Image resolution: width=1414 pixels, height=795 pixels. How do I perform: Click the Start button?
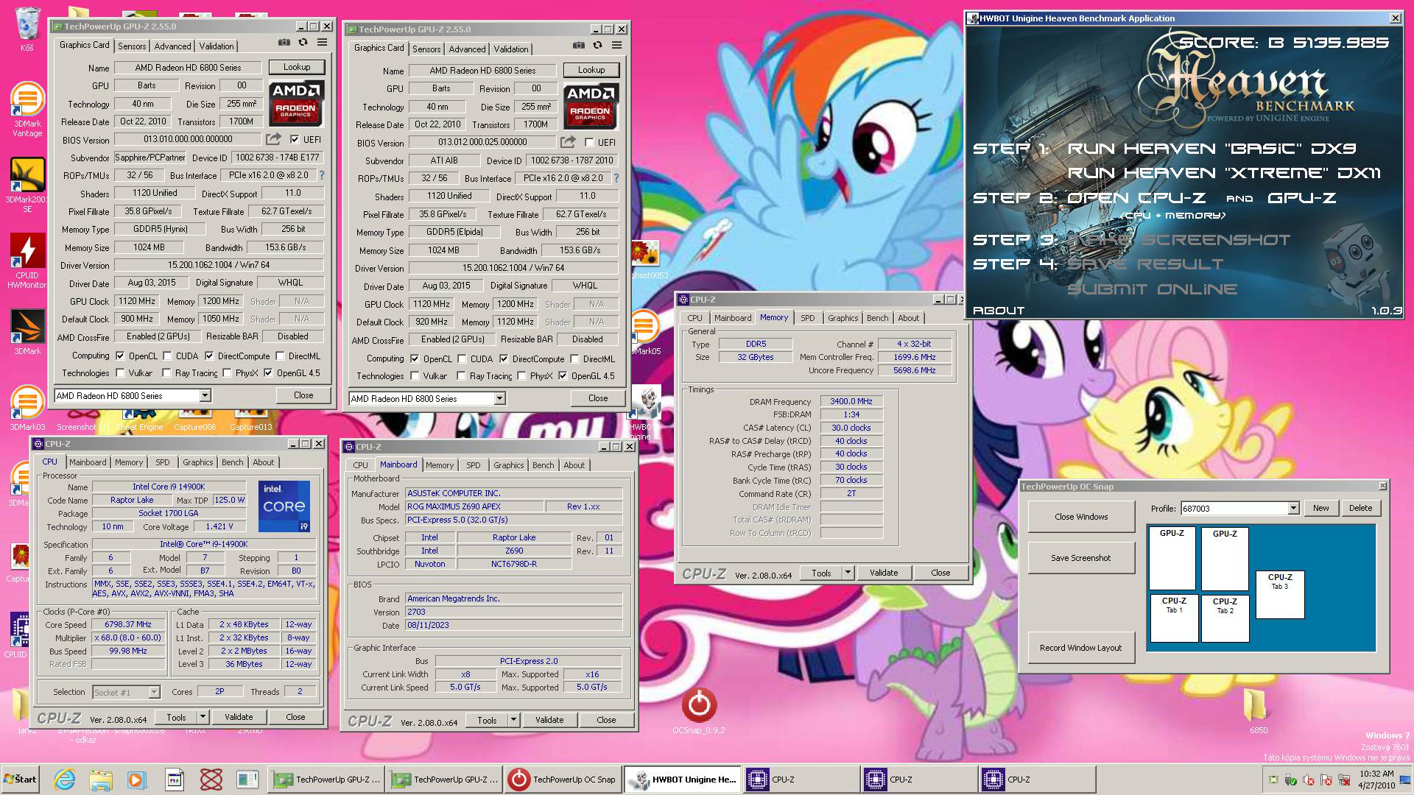21,780
